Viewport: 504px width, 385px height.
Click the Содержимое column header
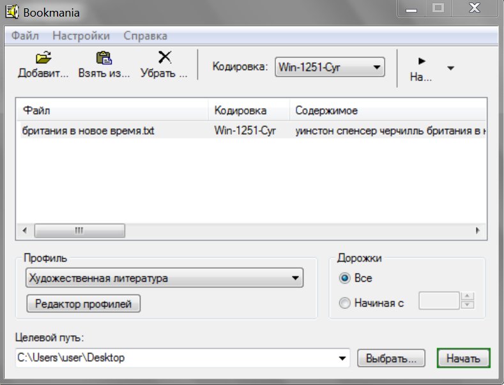pos(388,110)
